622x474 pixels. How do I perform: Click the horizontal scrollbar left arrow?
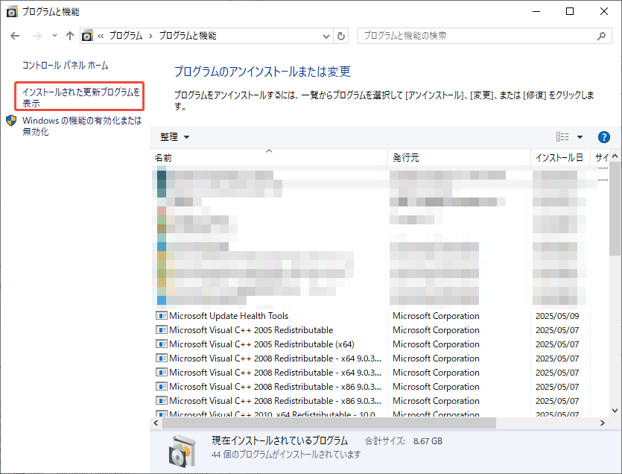[156, 423]
